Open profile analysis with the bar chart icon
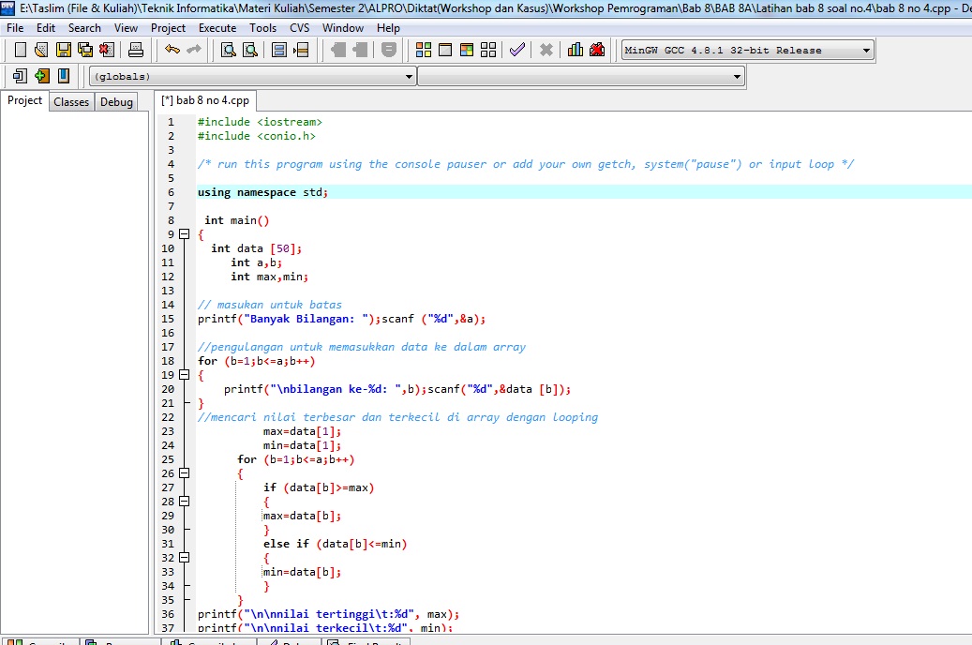Image resolution: width=972 pixels, height=645 pixels. pyautogui.click(x=576, y=50)
